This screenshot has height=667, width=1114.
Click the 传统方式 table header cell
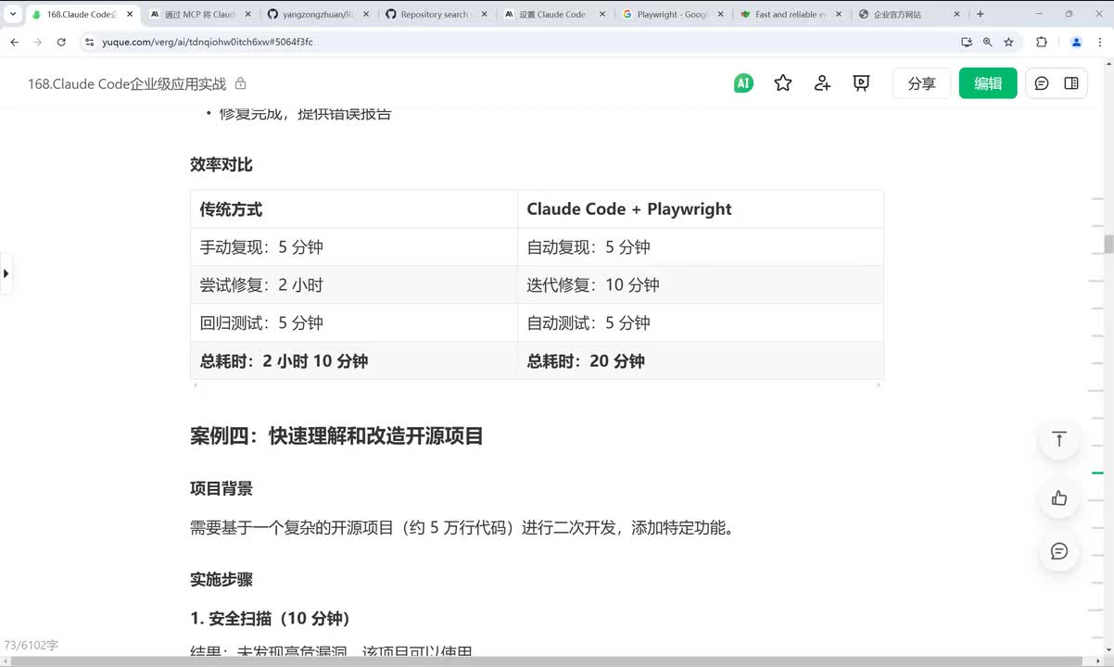[x=354, y=209]
